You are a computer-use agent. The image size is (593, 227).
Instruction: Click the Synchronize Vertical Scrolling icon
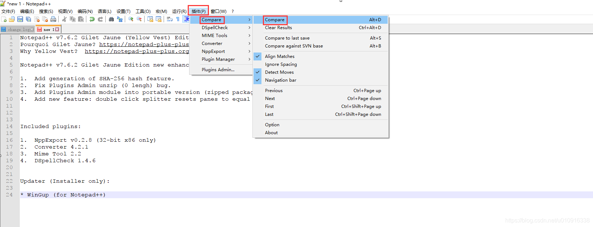[150, 19]
